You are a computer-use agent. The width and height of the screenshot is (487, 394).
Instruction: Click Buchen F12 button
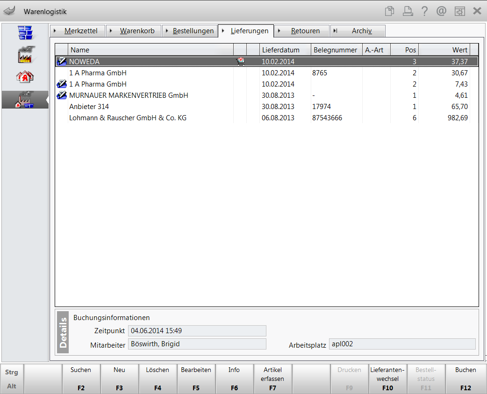point(466,379)
